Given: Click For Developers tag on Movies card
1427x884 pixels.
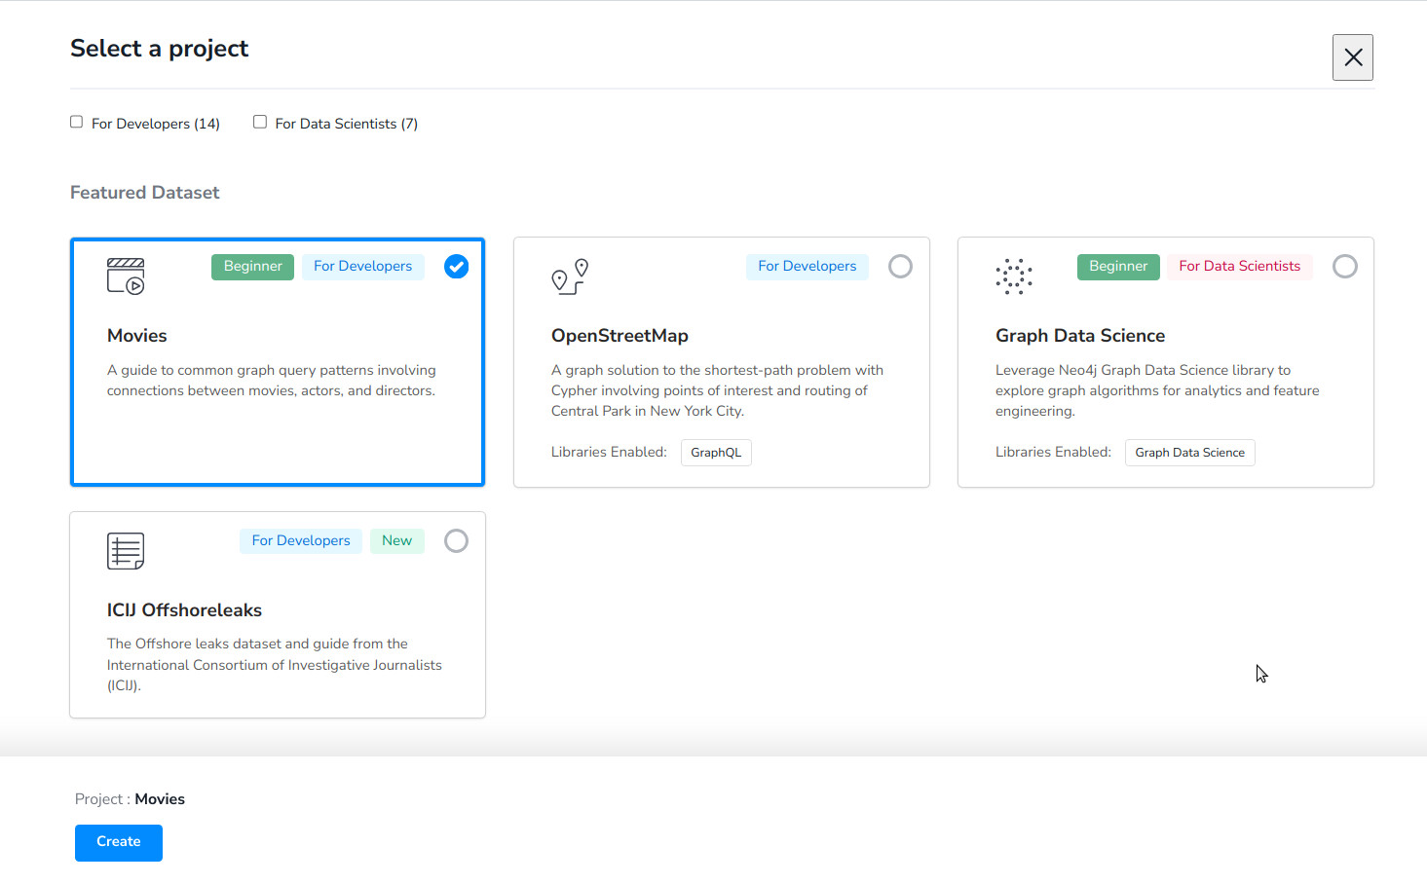Looking at the screenshot, I should pyautogui.click(x=362, y=267).
